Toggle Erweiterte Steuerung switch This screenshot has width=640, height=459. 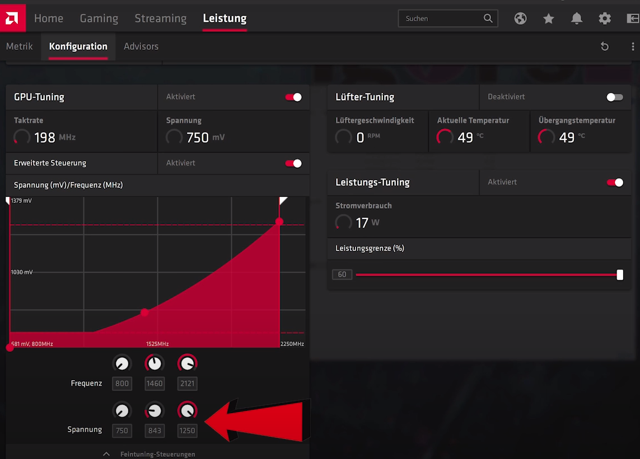click(x=293, y=163)
